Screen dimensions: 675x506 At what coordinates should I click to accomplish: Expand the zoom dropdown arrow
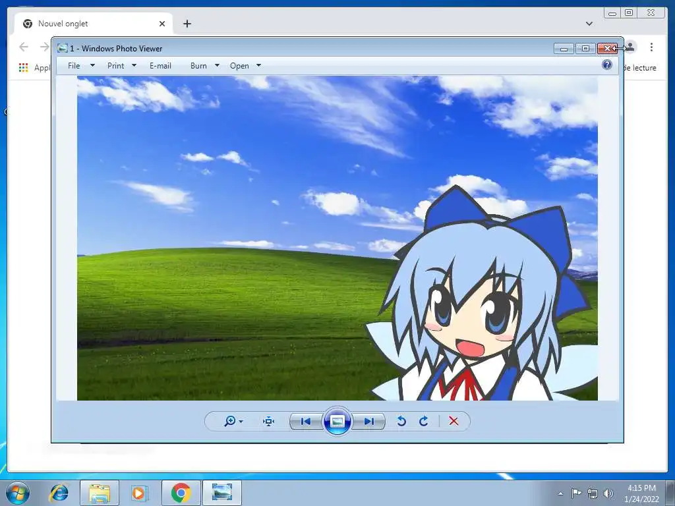point(241,422)
